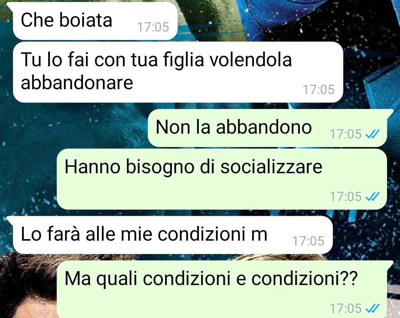Tap the 'Non la abbandono' sent message
Image resolution: width=400 pixels, height=318 pixels.
coord(267,128)
